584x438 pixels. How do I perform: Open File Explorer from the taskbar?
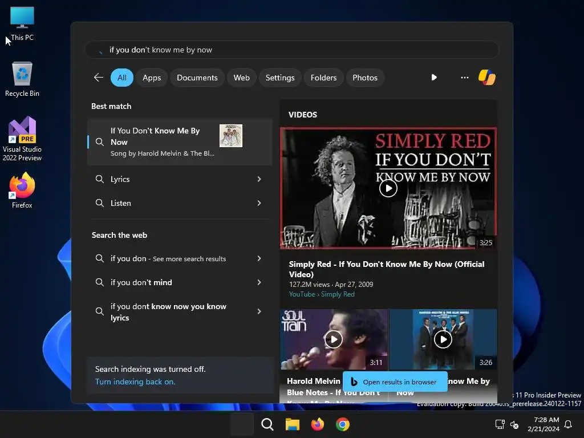(293, 424)
